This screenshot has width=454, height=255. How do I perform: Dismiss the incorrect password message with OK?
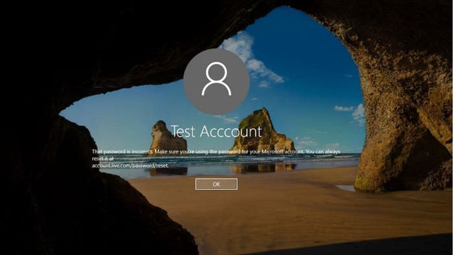(x=216, y=184)
